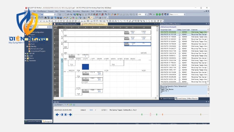The image size is (234, 132).
Task: Select the green highlighted first event history row
Action: [x=184, y=32]
